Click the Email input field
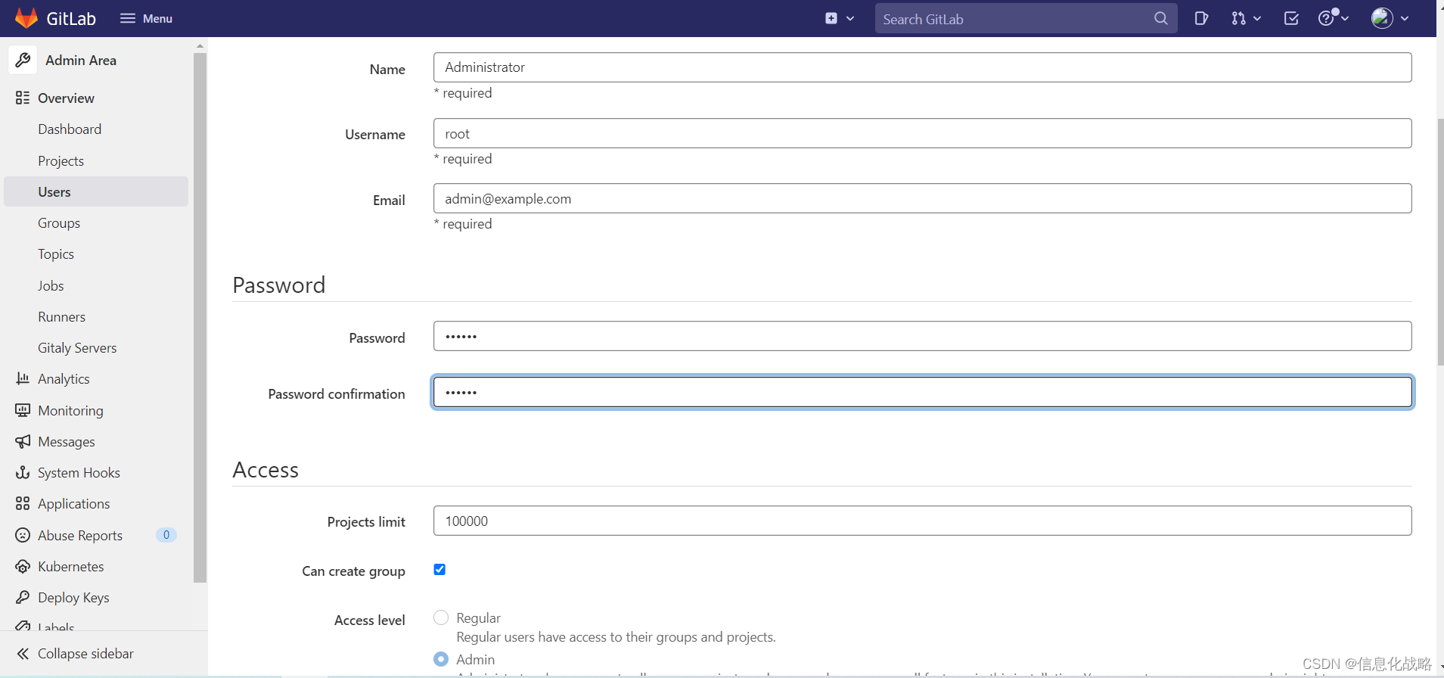 point(922,198)
